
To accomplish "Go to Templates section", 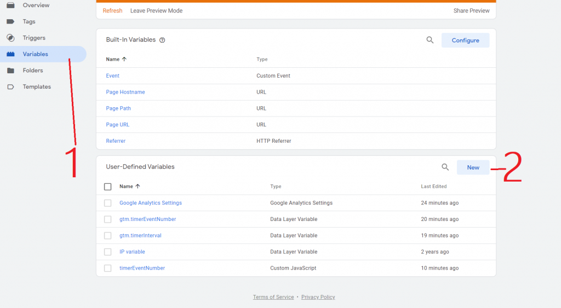I will coord(37,86).
